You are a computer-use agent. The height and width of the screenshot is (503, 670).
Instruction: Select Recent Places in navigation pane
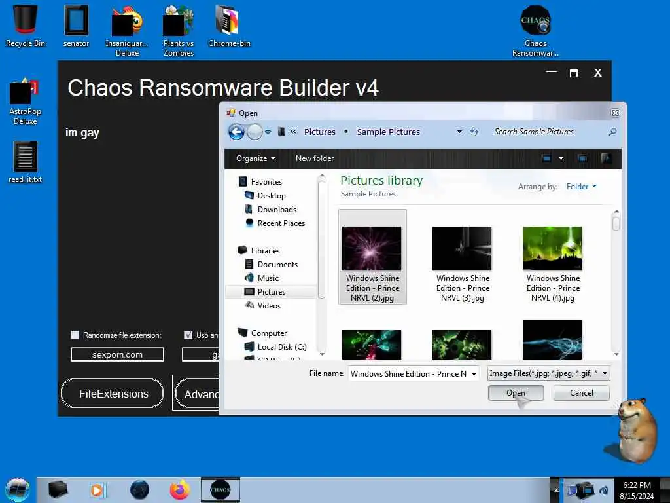[281, 223]
